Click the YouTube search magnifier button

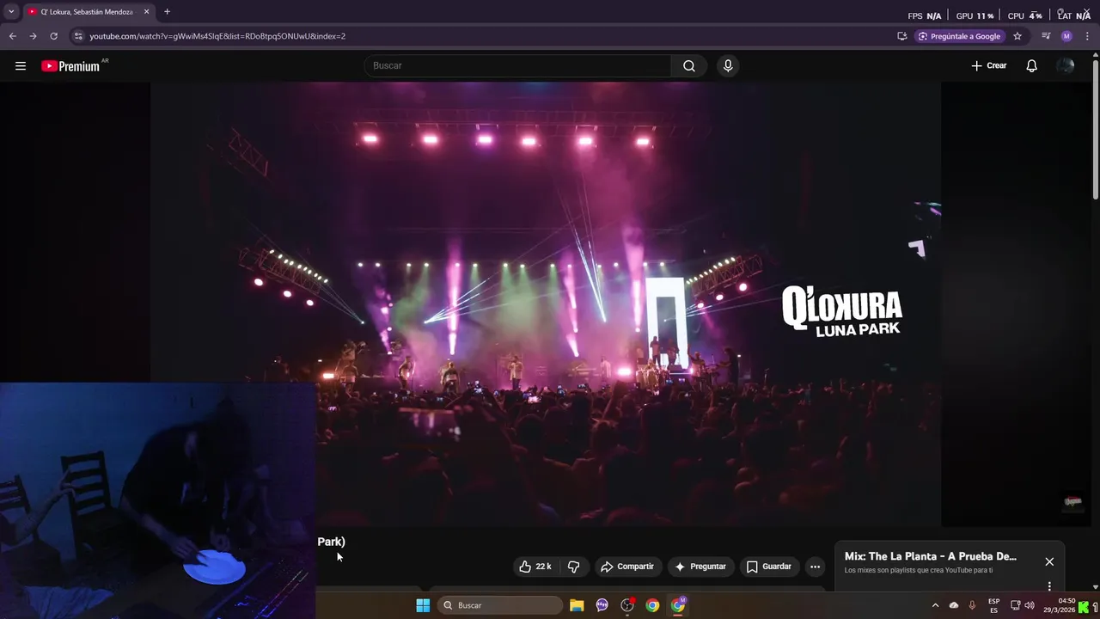point(689,66)
